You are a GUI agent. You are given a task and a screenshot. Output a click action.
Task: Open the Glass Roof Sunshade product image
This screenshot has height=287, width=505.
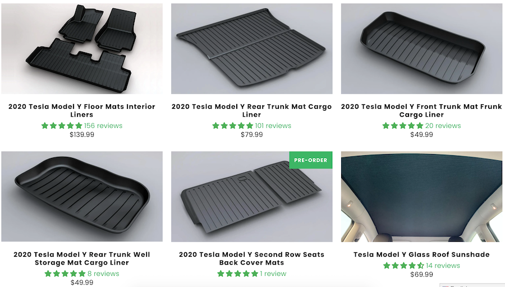tap(421, 197)
